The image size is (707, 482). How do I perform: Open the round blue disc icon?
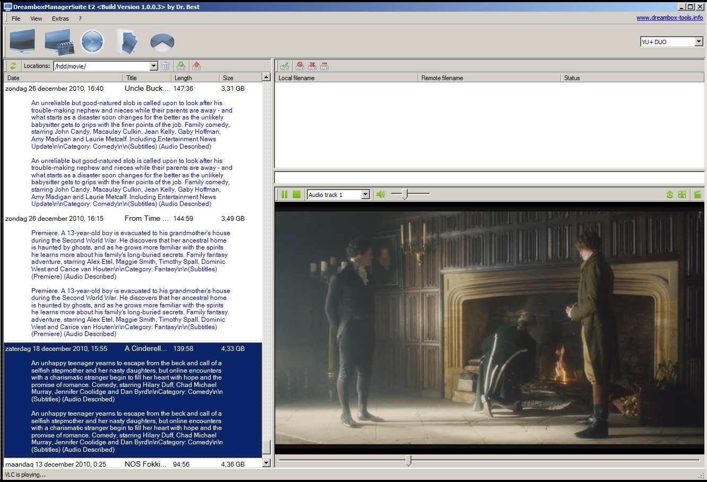point(162,41)
